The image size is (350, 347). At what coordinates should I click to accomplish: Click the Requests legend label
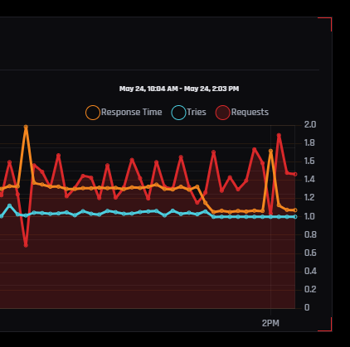250,112
